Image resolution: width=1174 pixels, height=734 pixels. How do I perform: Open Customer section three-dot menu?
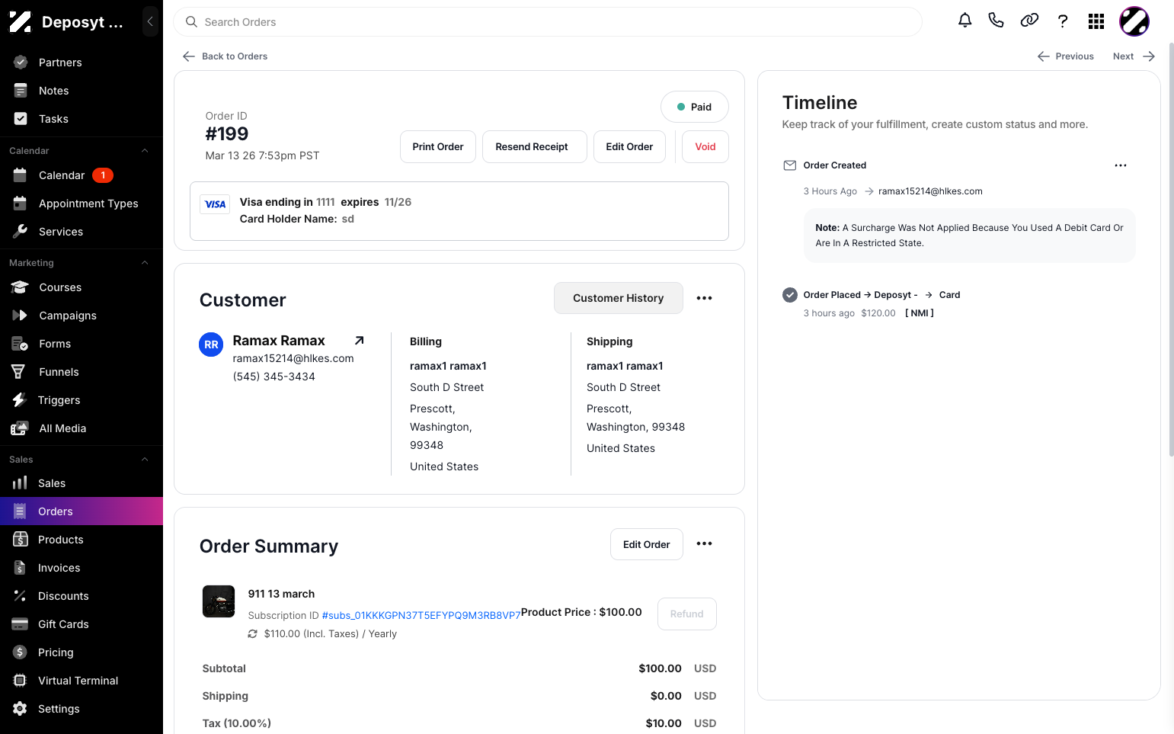click(x=705, y=298)
